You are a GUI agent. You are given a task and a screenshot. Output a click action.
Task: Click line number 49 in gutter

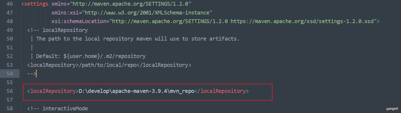pyautogui.click(x=10, y=30)
